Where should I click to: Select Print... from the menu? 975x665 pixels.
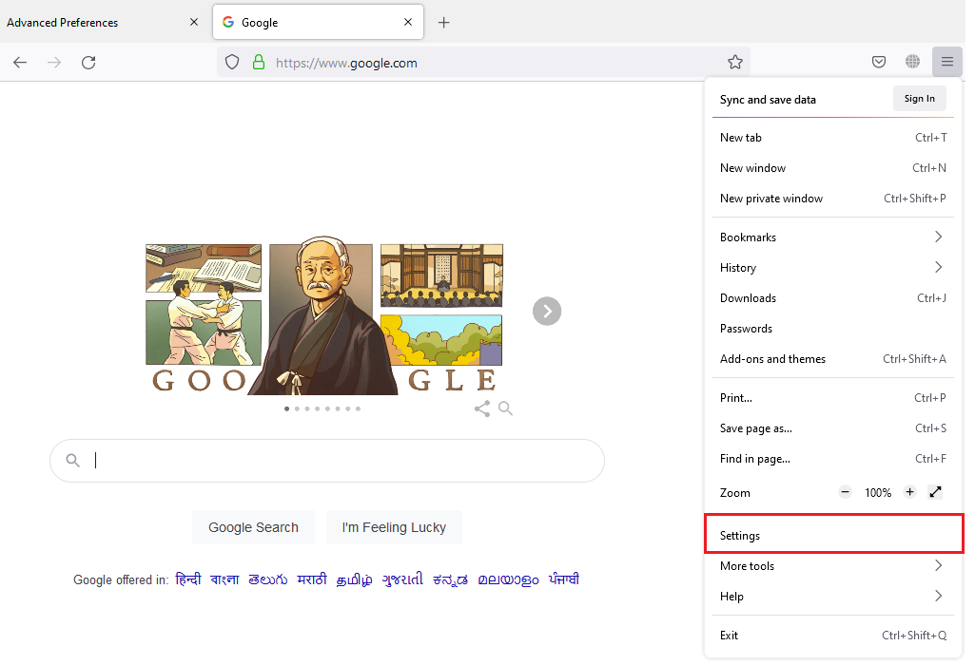pyautogui.click(x=833, y=398)
